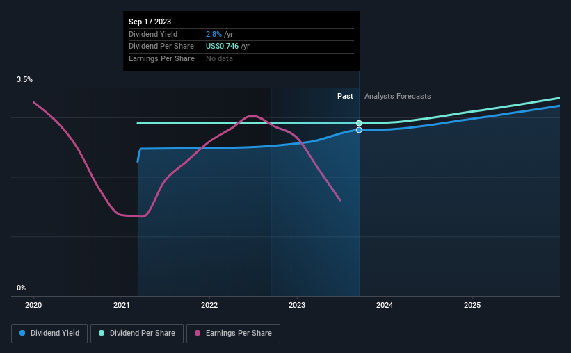Click the teal Dividend Per Share legend dot
The width and height of the screenshot is (571, 353).
(x=102, y=333)
